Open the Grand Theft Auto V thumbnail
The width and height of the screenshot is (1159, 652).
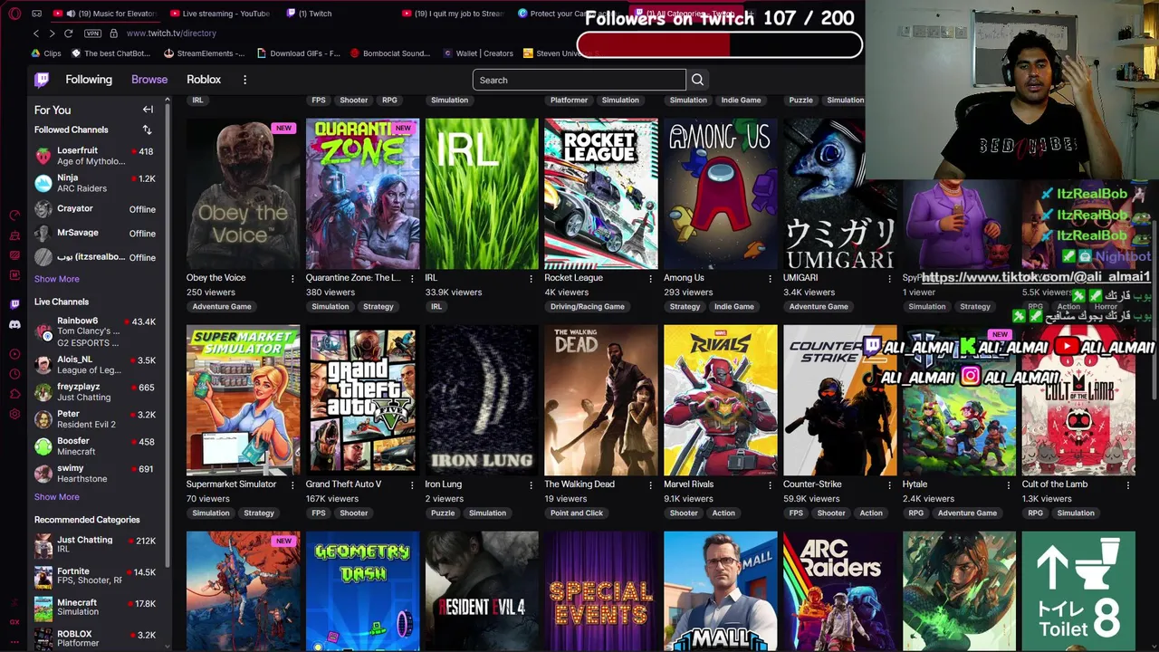tap(362, 400)
